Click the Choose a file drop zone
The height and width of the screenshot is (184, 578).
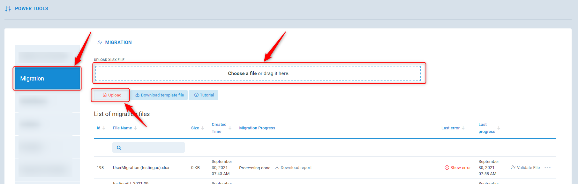click(258, 73)
